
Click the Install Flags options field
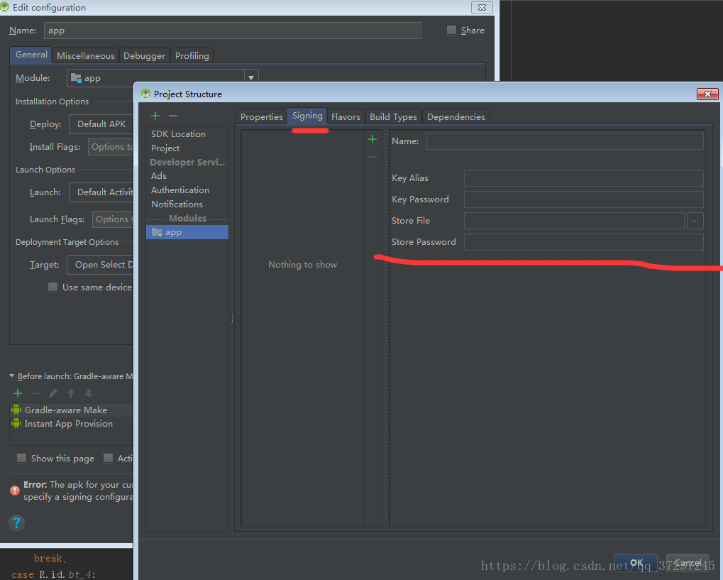[111, 147]
